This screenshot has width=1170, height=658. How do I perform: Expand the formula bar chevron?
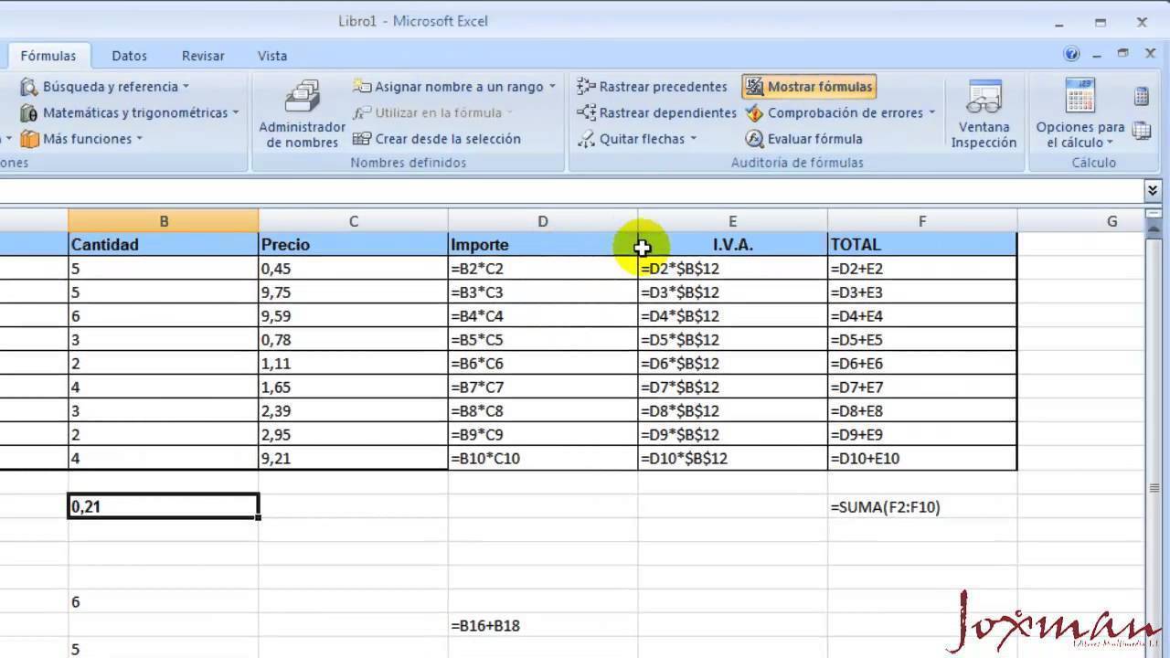(x=1152, y=190)
